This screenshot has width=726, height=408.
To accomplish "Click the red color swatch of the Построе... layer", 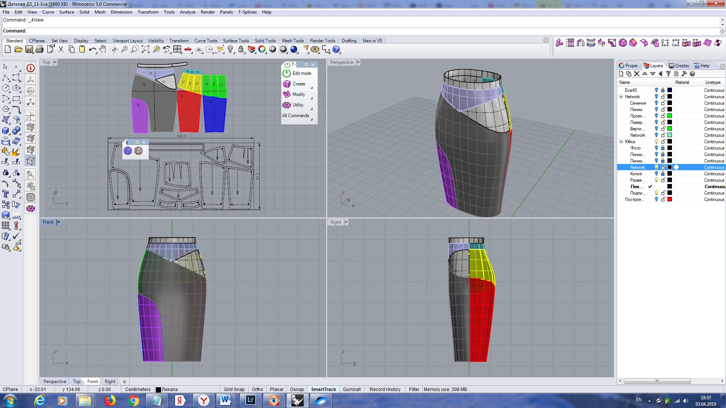I will coord(670,199).
